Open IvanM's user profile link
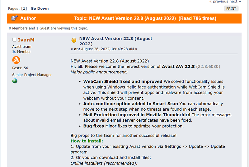The image size is (249, 167). (x=26, y=40)
